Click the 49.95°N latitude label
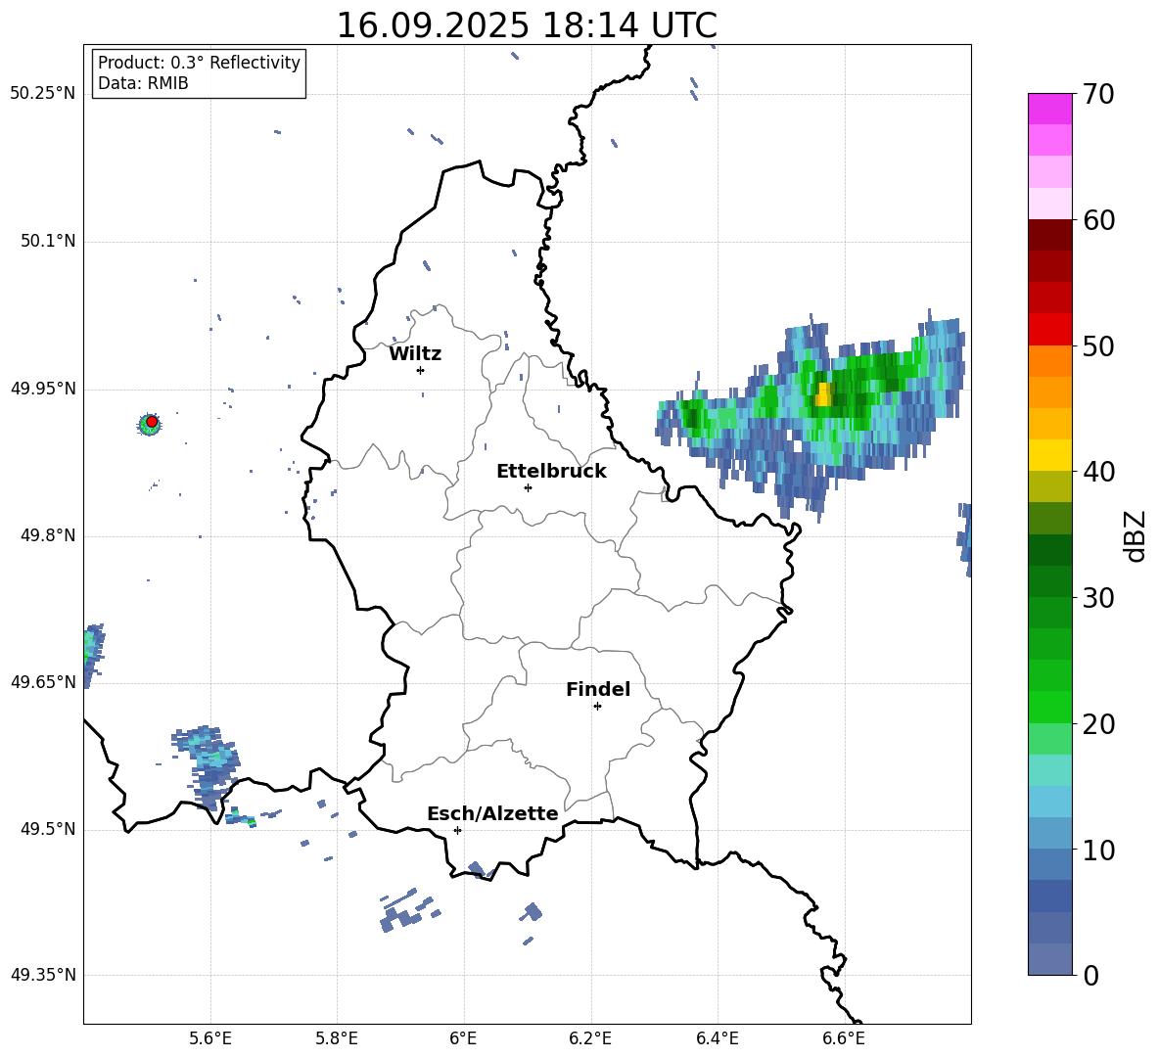Screen dimensions: 1159x1058 click(43, 389)
